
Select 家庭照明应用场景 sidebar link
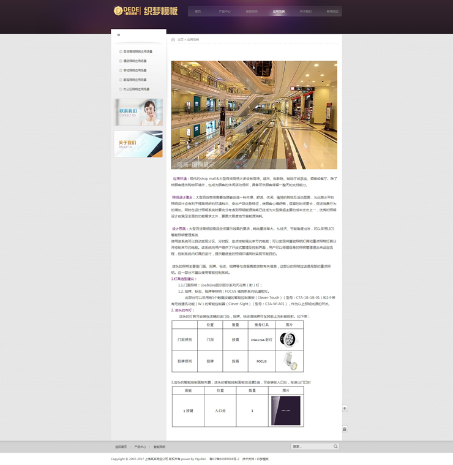coord(135,80)
